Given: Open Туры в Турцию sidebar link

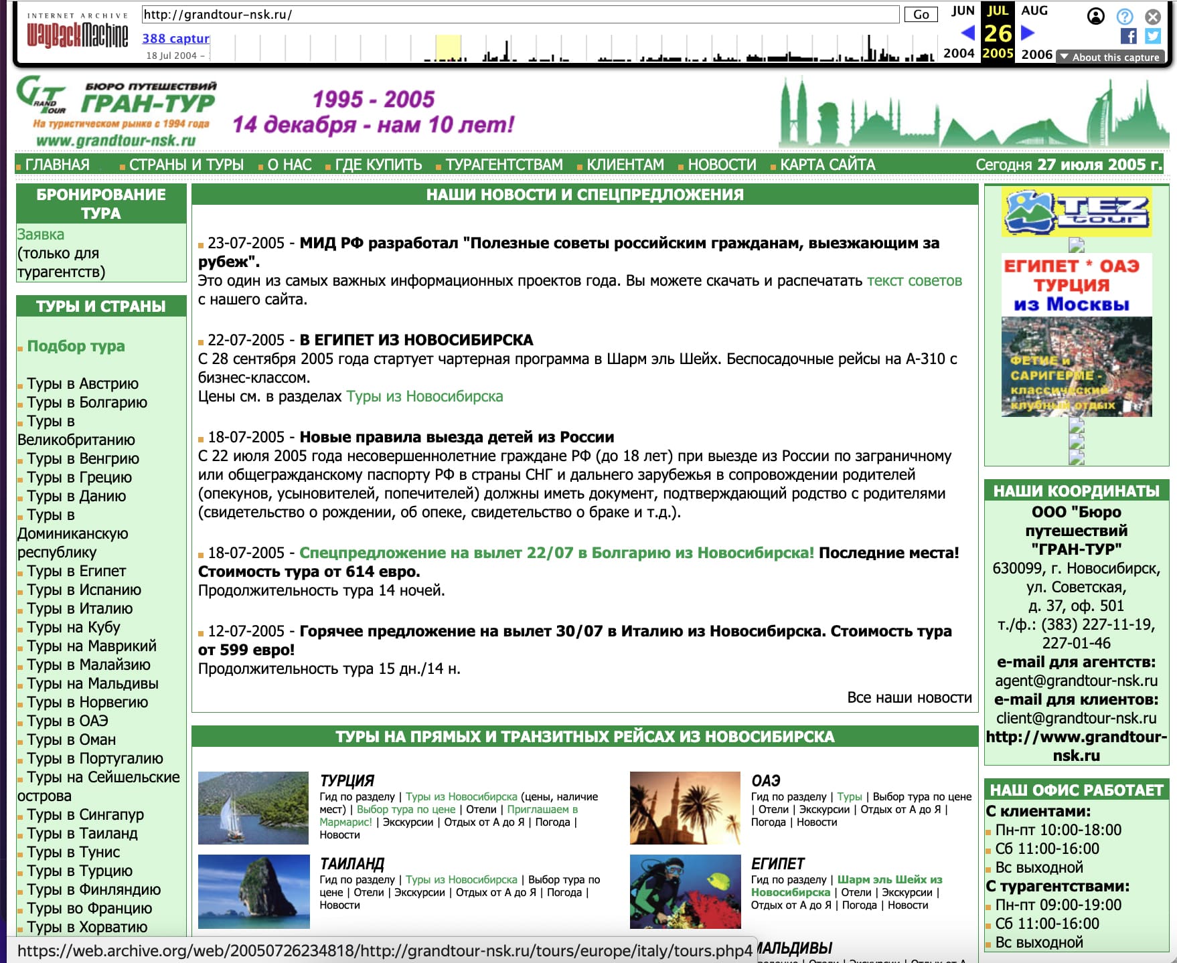Looking at the screenshot, I should (80, 871).
